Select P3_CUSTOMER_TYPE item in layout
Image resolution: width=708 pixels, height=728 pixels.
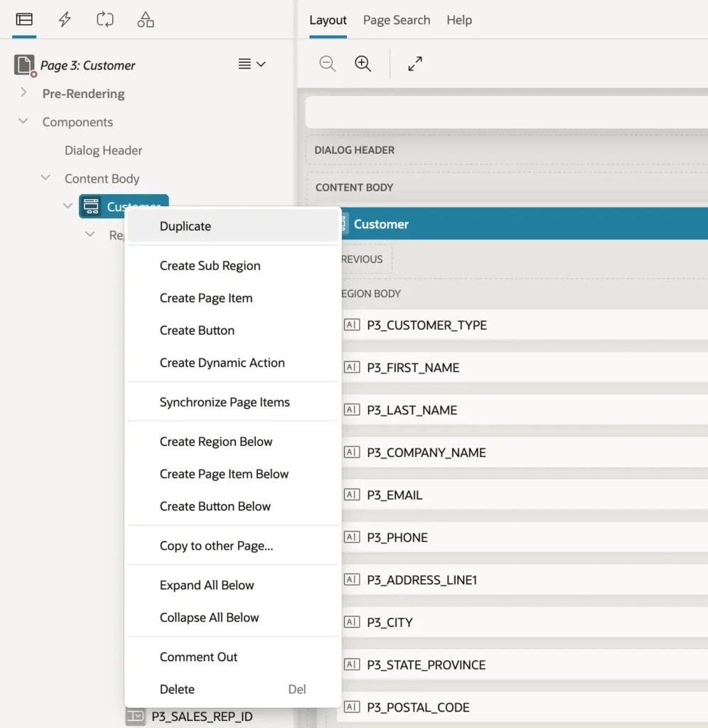[x=525, y=325]
